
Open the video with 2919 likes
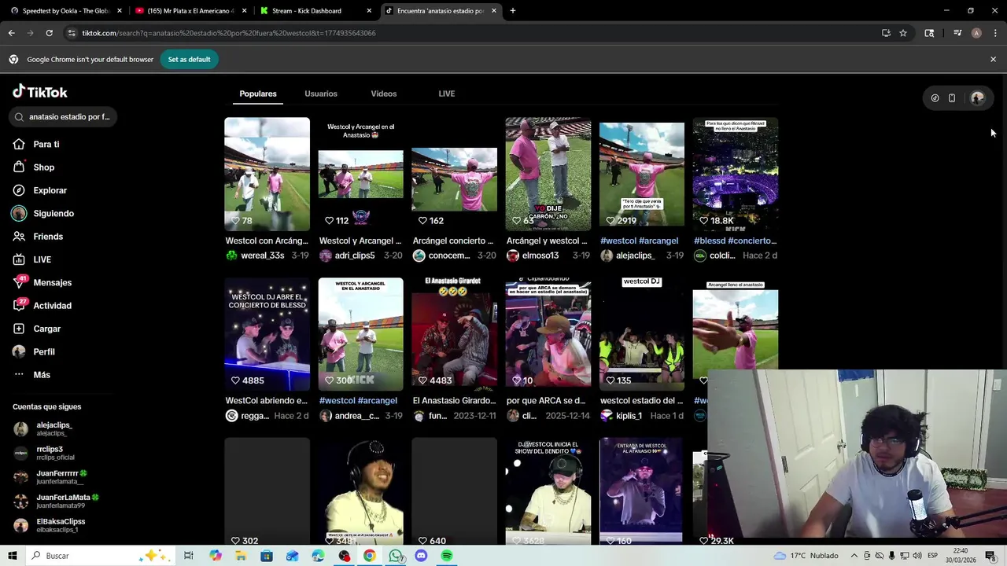coord(642,174)
